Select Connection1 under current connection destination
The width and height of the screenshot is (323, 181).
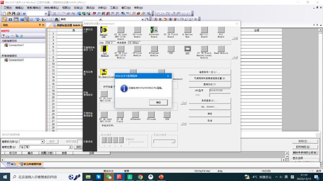(16, 45)
